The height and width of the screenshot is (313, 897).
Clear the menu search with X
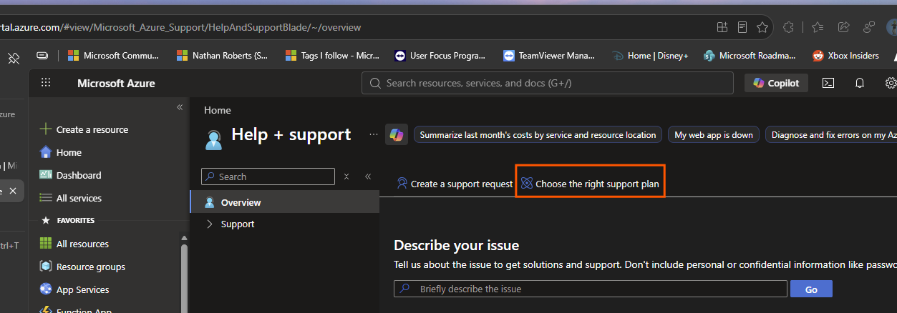tap(346, 177)
